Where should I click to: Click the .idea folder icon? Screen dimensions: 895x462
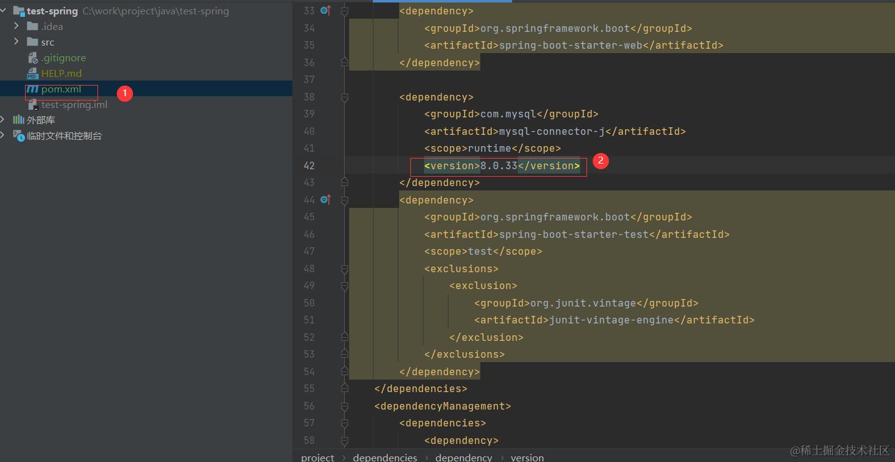[32, 26]
